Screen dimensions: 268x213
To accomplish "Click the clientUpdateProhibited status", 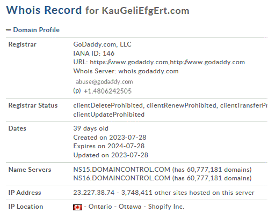I will (x=109, y=115).
